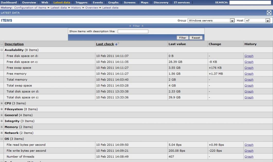273x162 pixels.
Task: Click the '+176 KB' change value
Action: point(215,68)
